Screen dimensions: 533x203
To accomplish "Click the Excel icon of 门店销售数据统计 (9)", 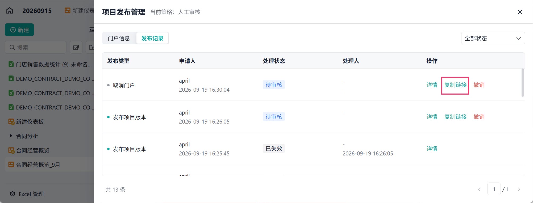I will (11, 64).
